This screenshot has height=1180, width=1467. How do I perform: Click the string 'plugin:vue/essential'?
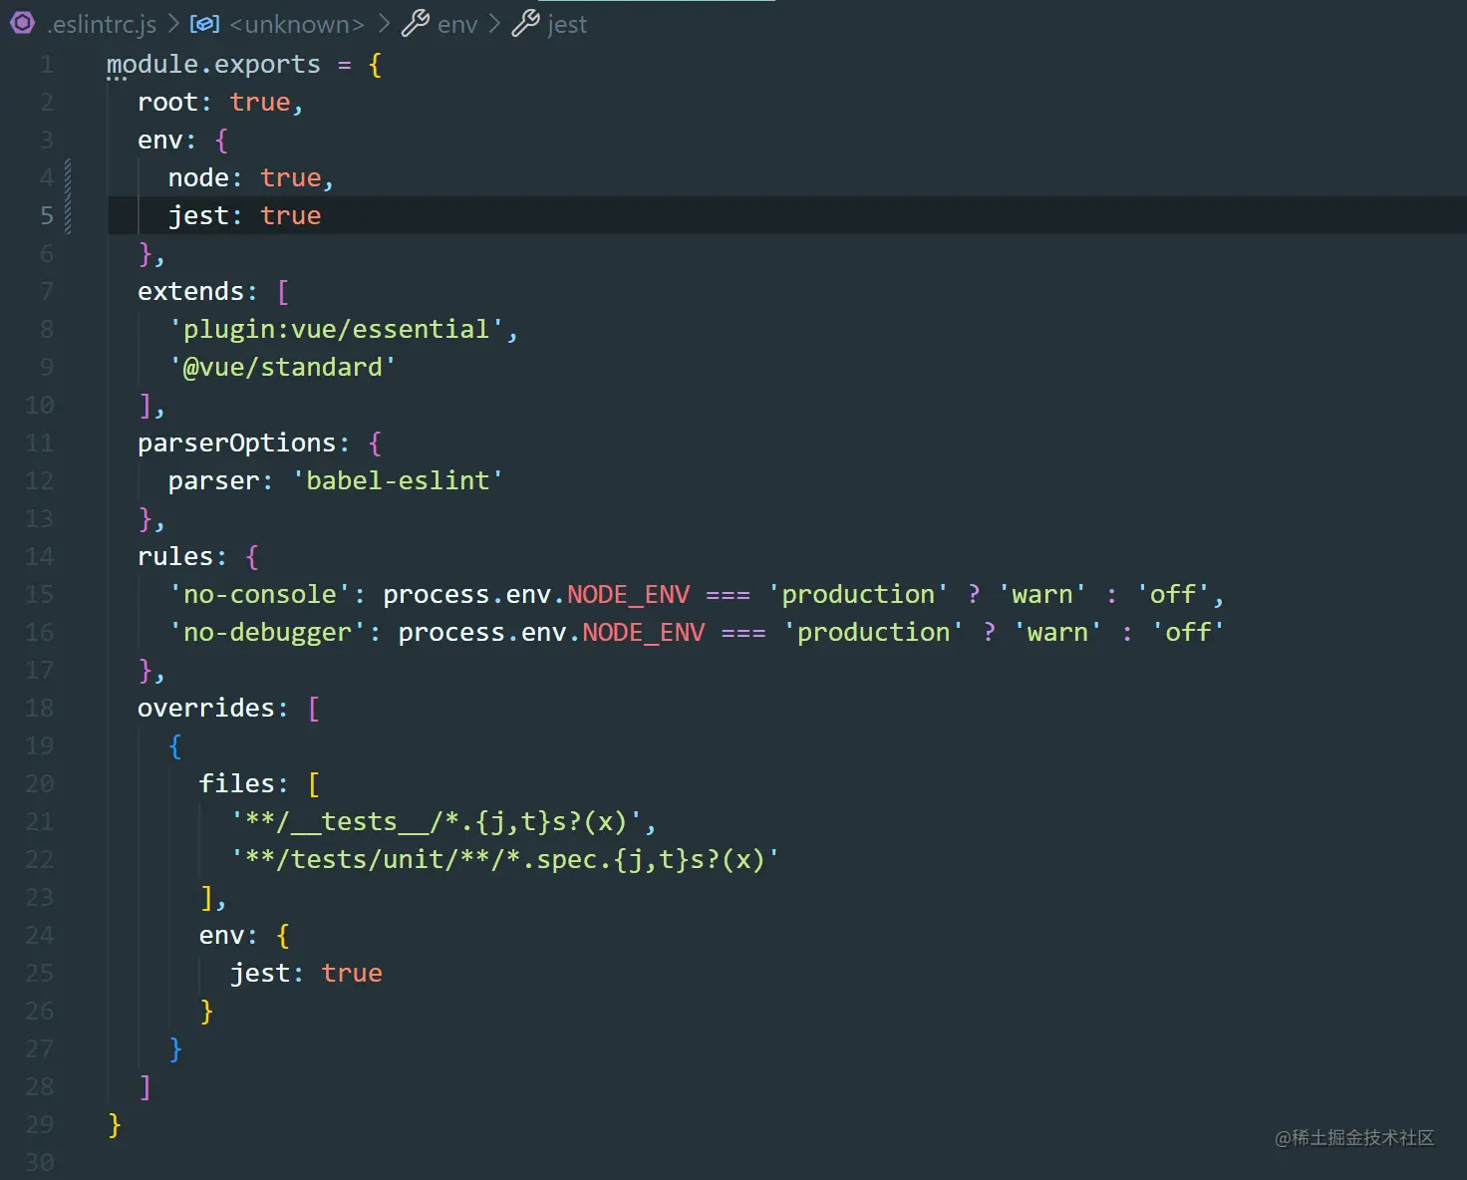[x=337, y=330]
